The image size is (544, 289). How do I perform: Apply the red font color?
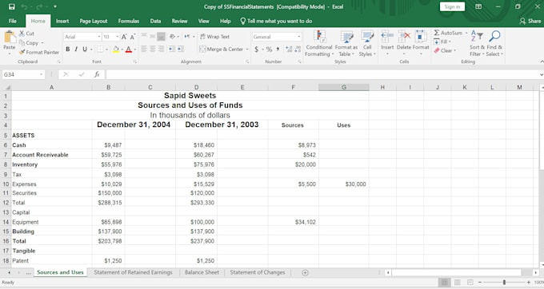point(129,49)
